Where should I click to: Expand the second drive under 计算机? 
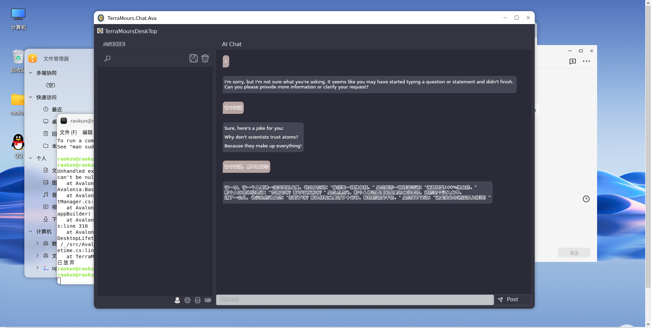click(x=38, y=255)
